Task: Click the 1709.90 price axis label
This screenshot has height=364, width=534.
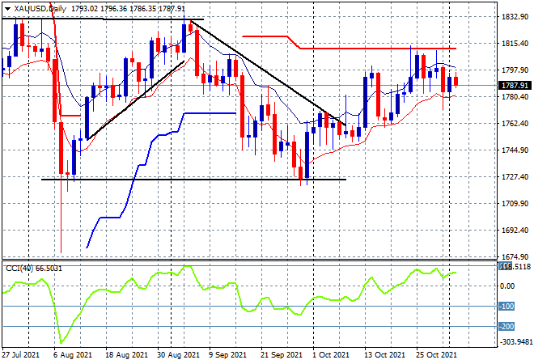Action: tap(515, 204)
